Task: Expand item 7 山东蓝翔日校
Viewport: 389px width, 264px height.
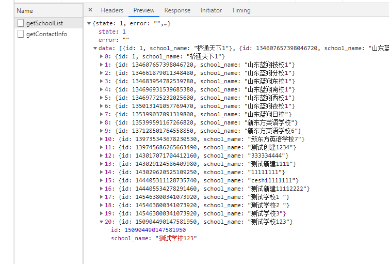Action: coord(101,114)
